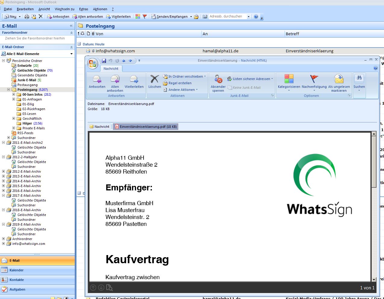Image resolution: width=384 pixels, height=299 pixels.
Task: Collapse the E-Mail-Ordner section chevron
Action: click(71, 47)
